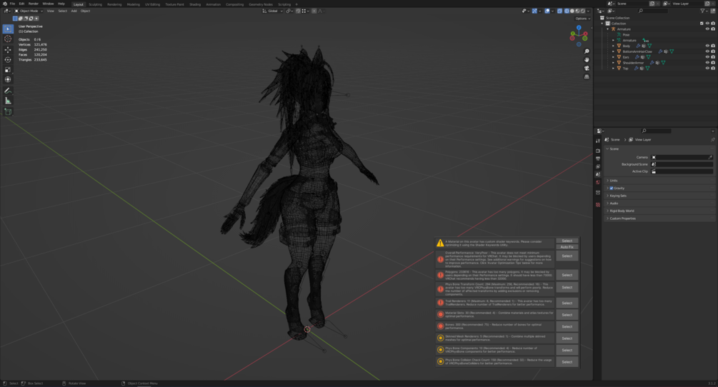Click the Auto Fix button

pos(567,247)
